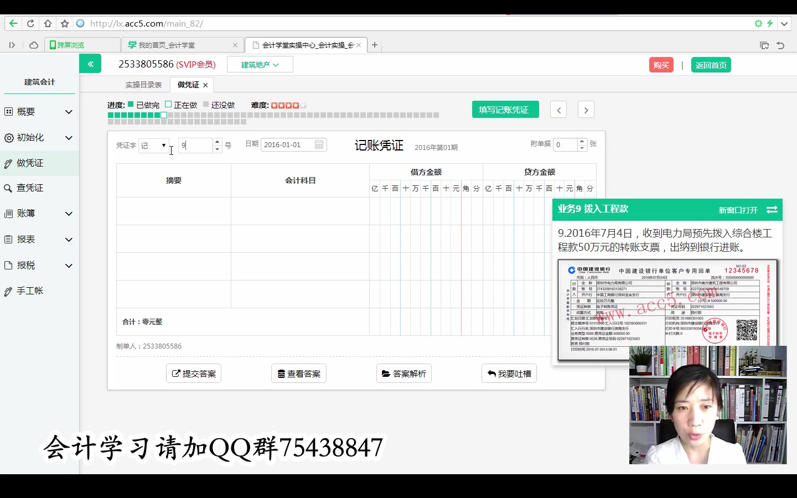Click the difficulty star rating
The image size is (797, 498).
pos(288,105)
